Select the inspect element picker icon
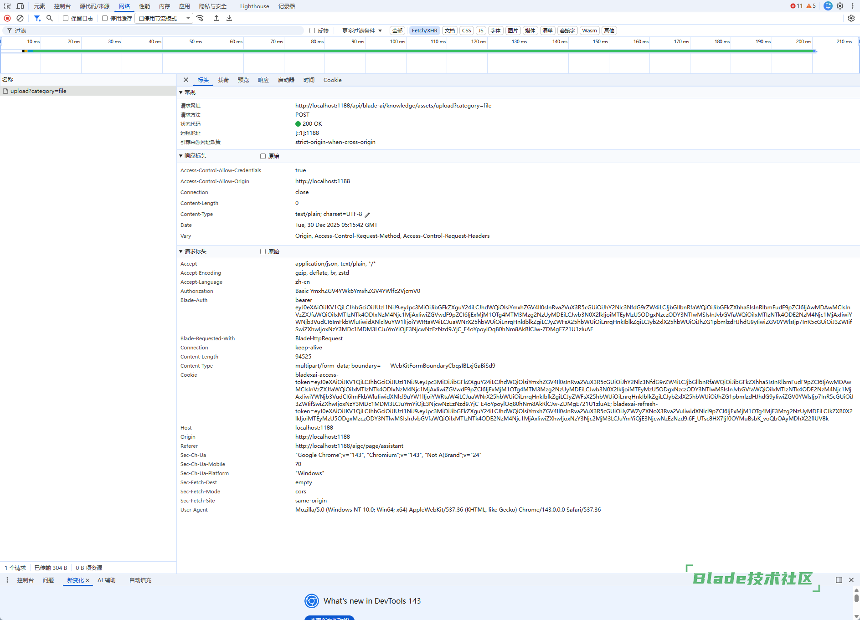This screenshot has height=620, width=860. pyautogui.click(x=7, y=6)
